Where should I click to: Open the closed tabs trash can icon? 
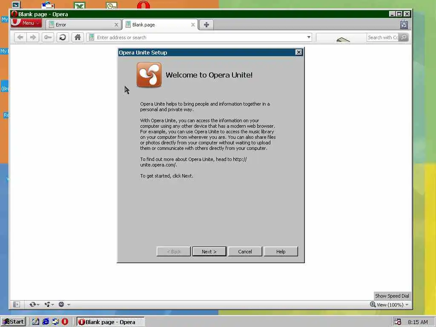tap(404, 25)
